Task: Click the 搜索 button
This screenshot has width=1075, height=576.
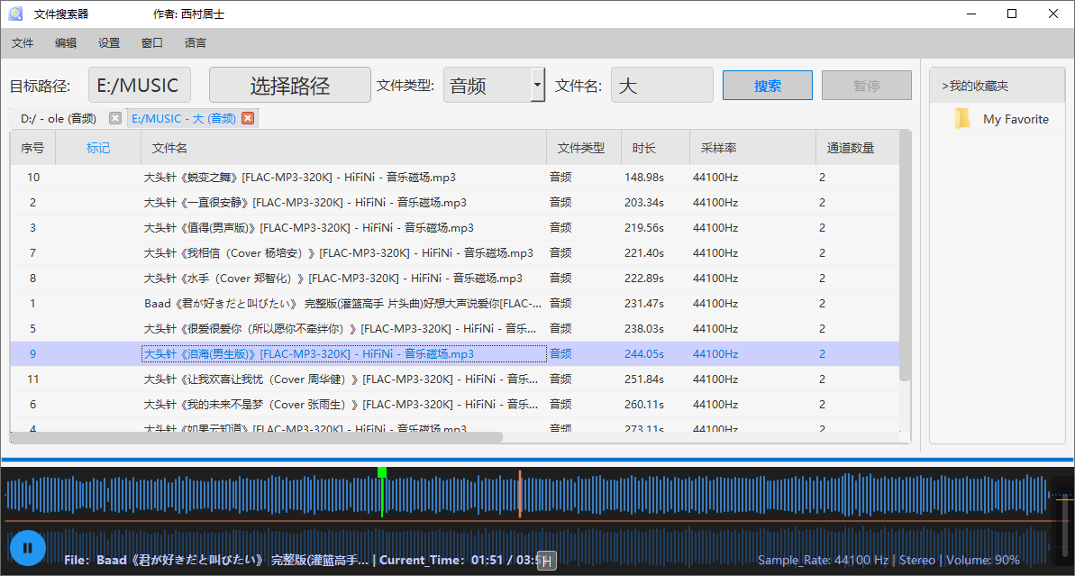Action: pyautogui.click(x=768, y=86)
